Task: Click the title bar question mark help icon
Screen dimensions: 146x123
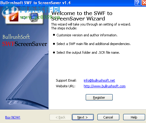Action: coord(138,3)
